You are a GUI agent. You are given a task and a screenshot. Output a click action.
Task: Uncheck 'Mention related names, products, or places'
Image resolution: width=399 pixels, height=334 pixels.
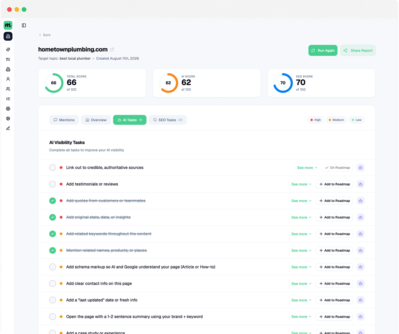pos(52,250)
